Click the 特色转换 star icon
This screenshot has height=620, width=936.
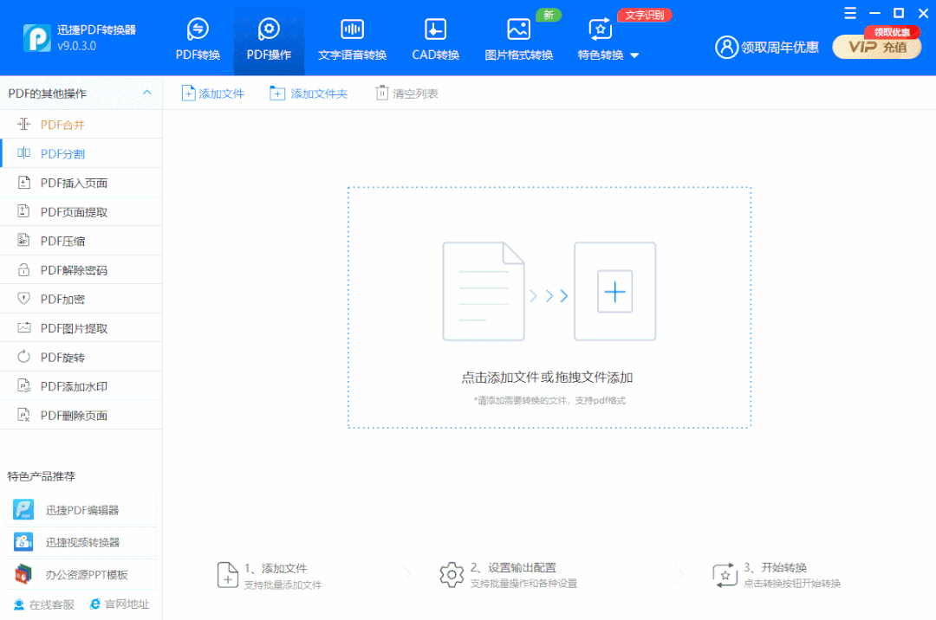[x=600, y=29]
